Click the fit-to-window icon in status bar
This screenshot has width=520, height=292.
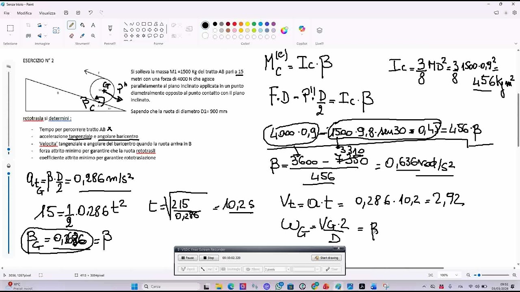tap(431, 275)
